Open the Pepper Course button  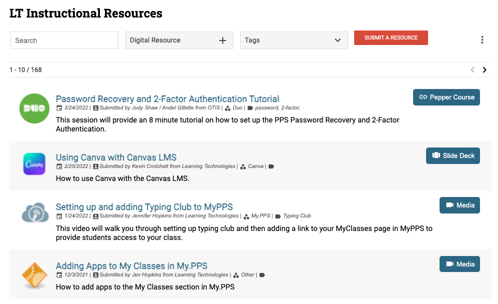(x=446, y=97)
